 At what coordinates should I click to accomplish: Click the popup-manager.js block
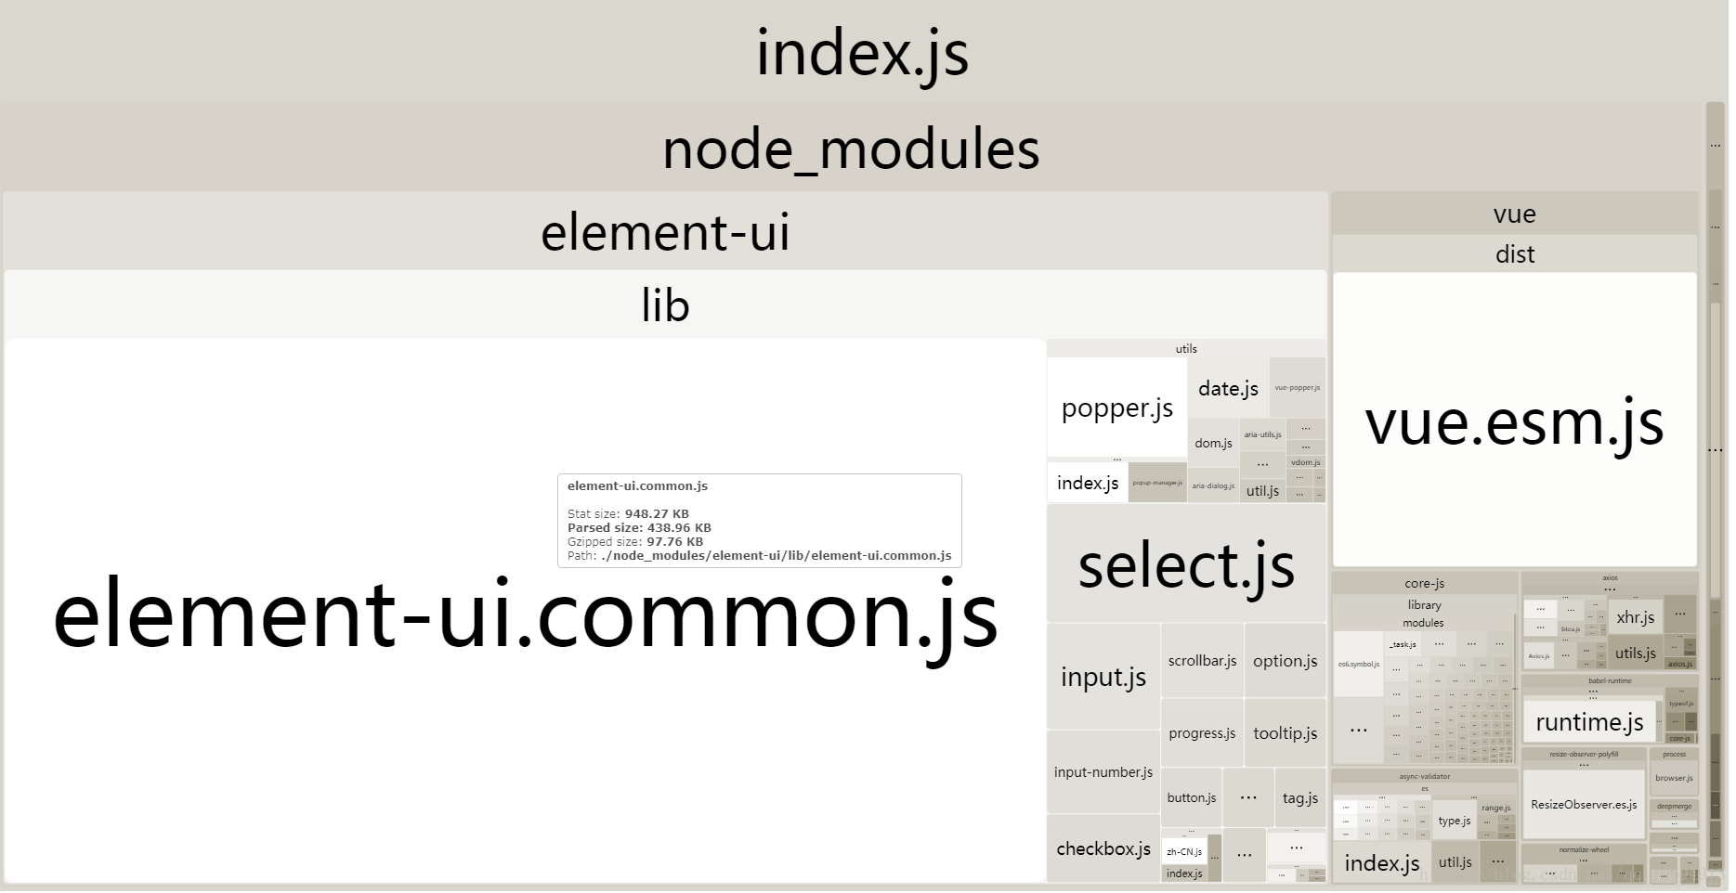[x=1157, y=483]
